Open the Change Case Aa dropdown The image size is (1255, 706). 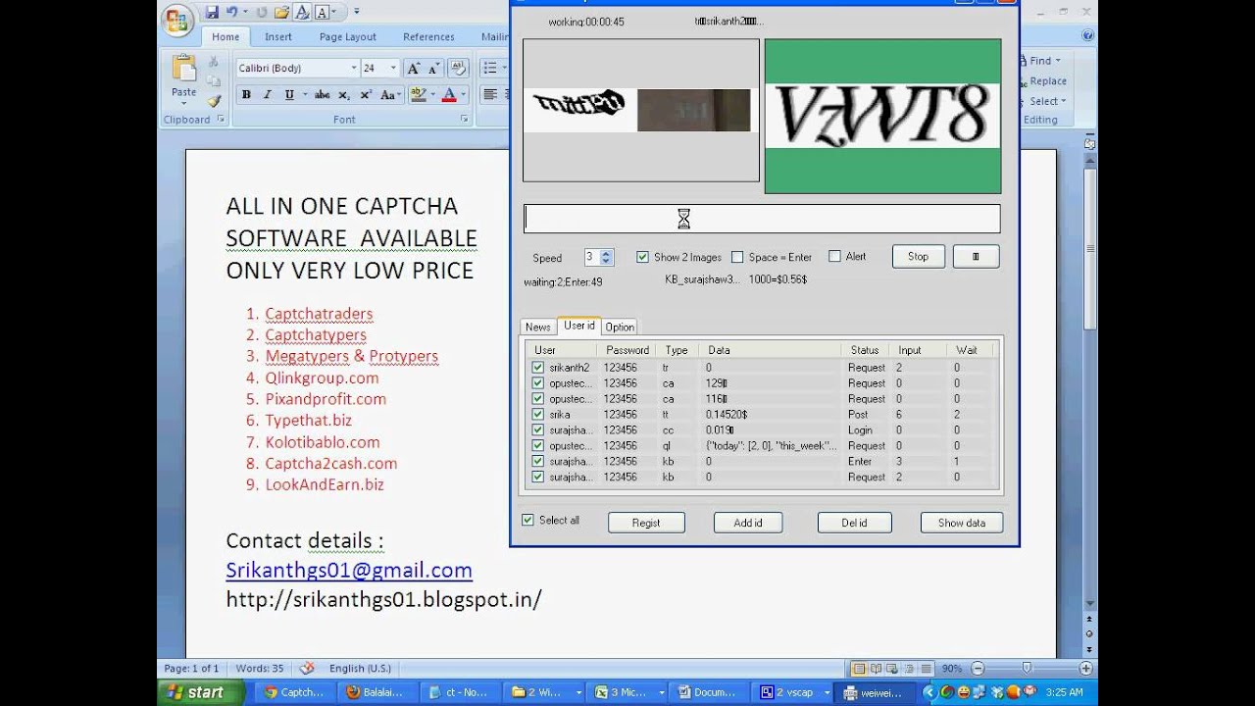click(391, 95)
